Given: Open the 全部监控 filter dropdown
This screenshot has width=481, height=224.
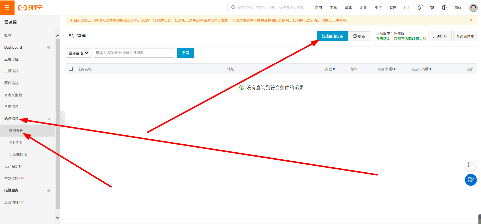Looking at the screenshot, I should point(79,53).
